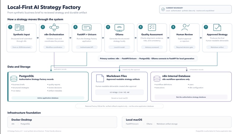
Task: Select the 'Markdown artifact' pill in Approved Strategy
Action: coord(217,47)
